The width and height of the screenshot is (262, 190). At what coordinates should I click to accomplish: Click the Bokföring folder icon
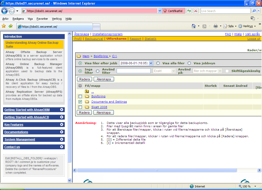[x=87, y=96]
